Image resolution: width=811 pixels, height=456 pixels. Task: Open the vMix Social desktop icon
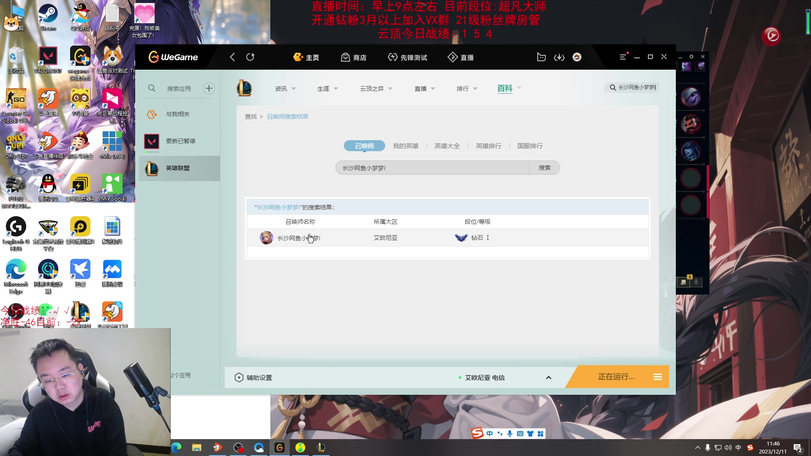[112, 187]
